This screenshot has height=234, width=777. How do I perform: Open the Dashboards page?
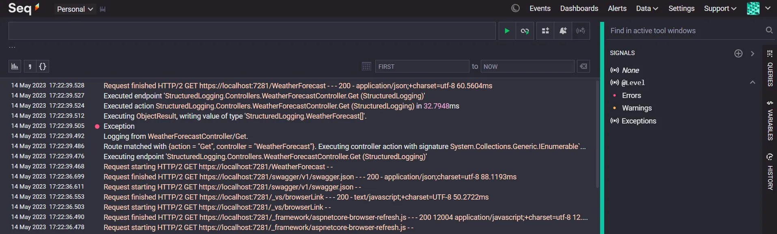coord(579,9)
